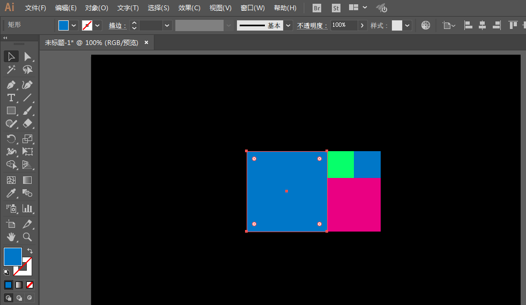The width and height of the screenshot is (526, 305).
Task: Select the Type tool
Action: pos(11,98)
